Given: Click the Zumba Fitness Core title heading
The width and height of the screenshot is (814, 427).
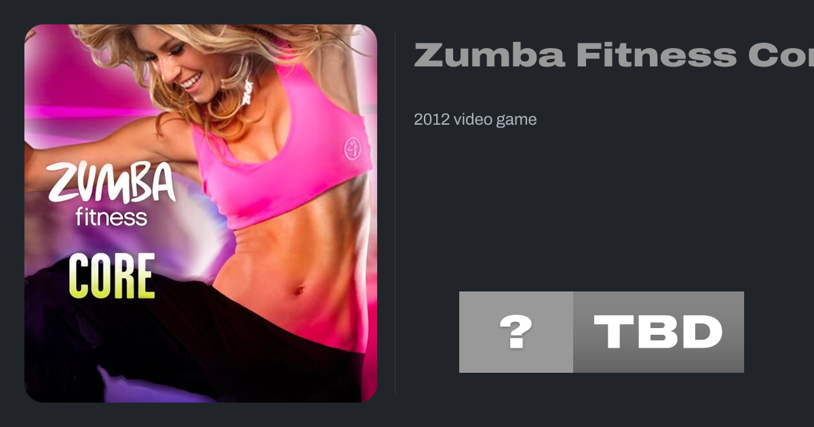Looking at the screenshot, I should point(614,55).
